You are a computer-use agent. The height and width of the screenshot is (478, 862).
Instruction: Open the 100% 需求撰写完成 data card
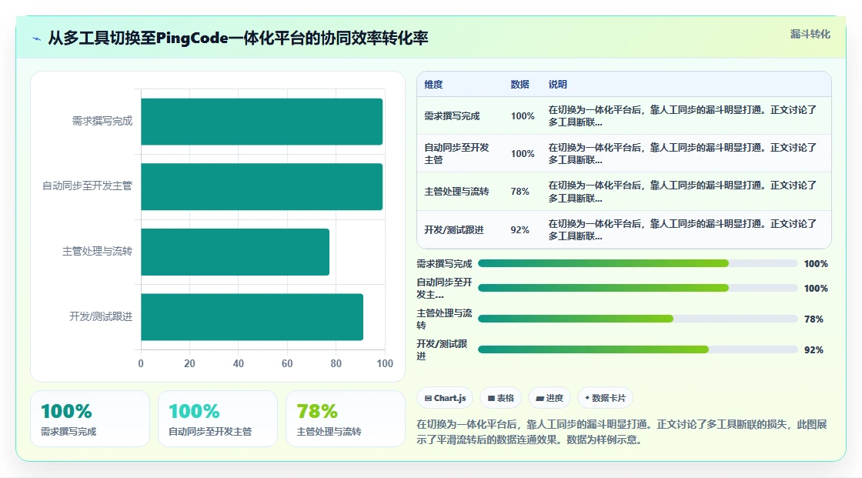coord(90,419)
